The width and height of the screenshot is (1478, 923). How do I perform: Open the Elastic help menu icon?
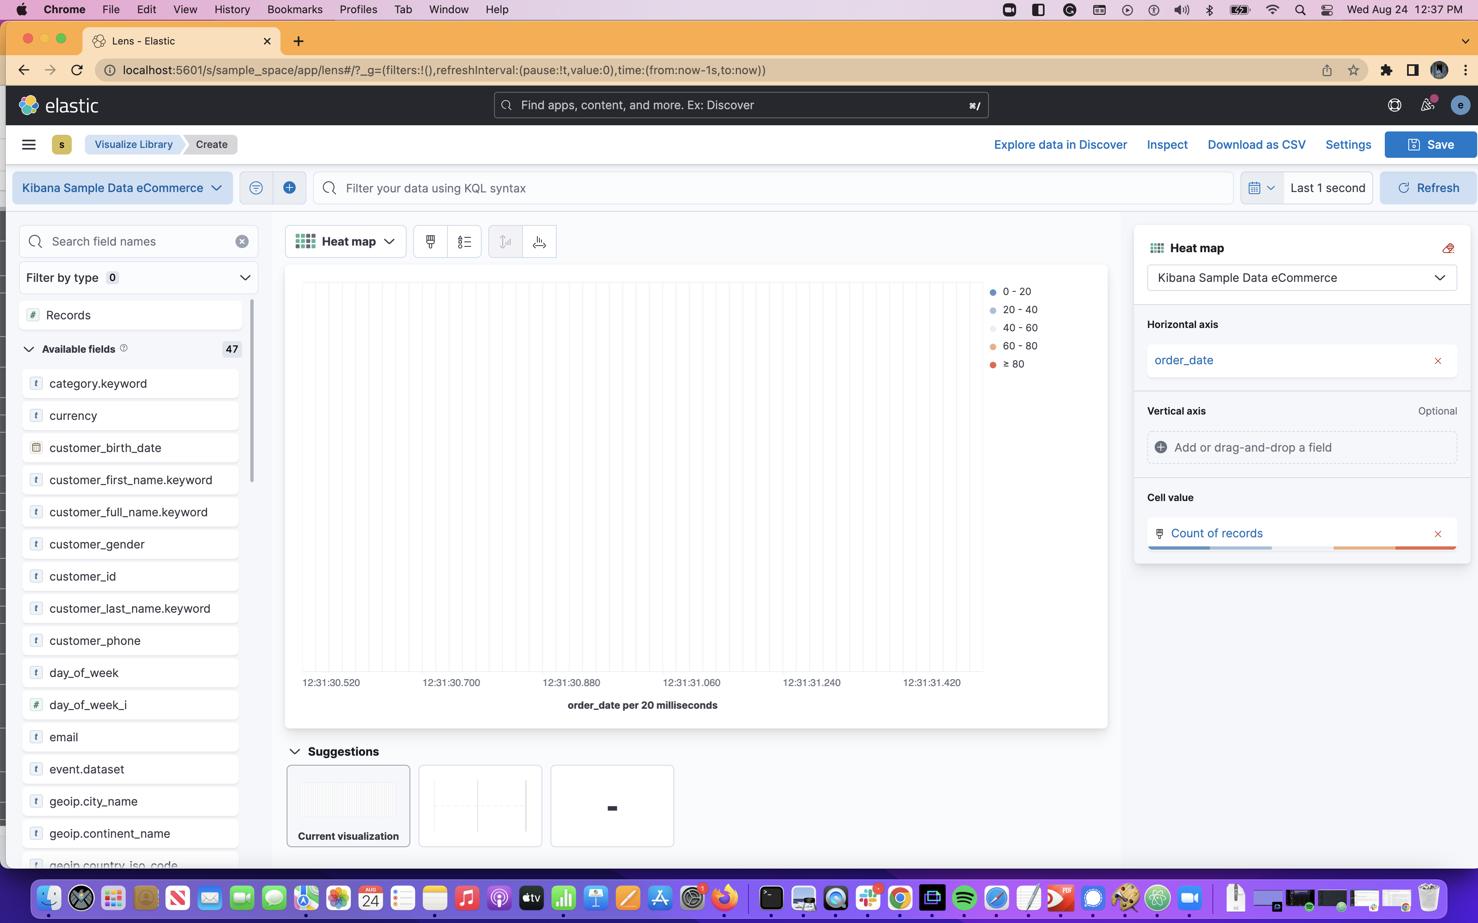coord(1394,105)
